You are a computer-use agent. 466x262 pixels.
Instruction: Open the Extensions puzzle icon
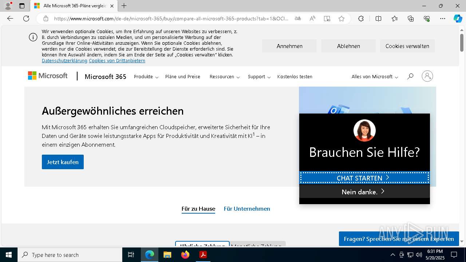click(361, 19)
